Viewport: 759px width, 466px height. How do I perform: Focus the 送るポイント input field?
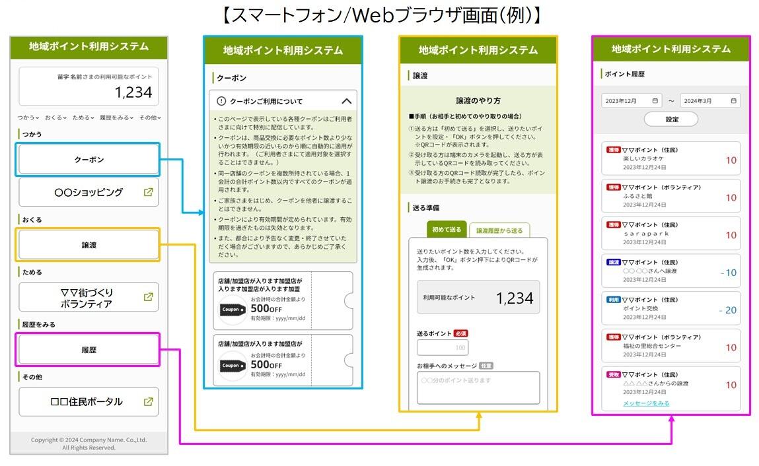[x=443, y=347]
